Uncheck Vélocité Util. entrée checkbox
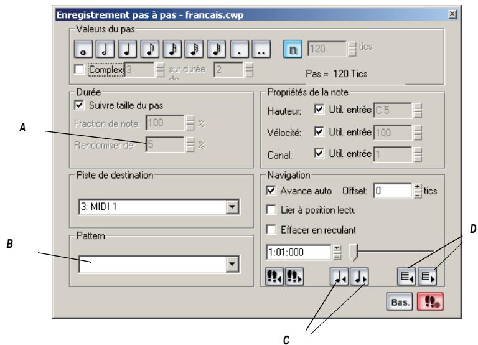 click(x=319, y=132)
